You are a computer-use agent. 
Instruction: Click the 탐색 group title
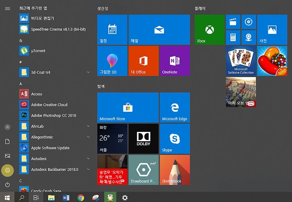tap(101, 86)
